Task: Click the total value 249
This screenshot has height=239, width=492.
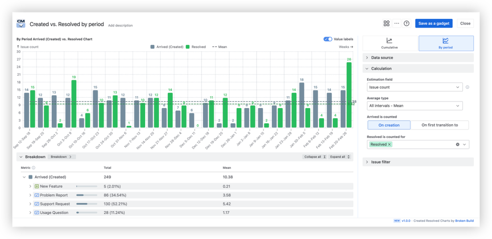Action: pyautogui.click(x=107, y=177)
